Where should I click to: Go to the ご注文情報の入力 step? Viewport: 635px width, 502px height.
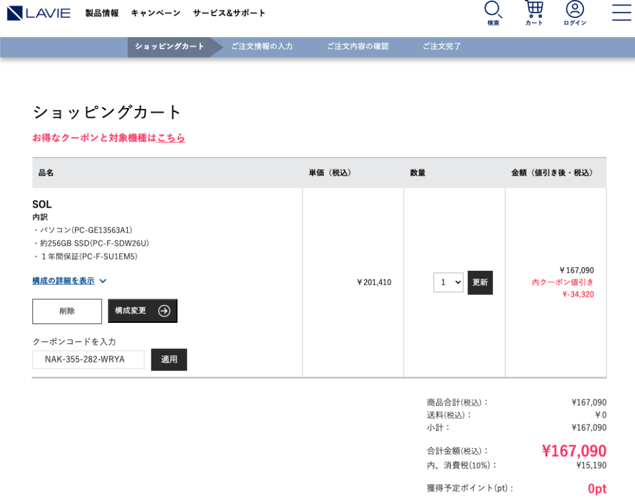[x=262, y=46]
